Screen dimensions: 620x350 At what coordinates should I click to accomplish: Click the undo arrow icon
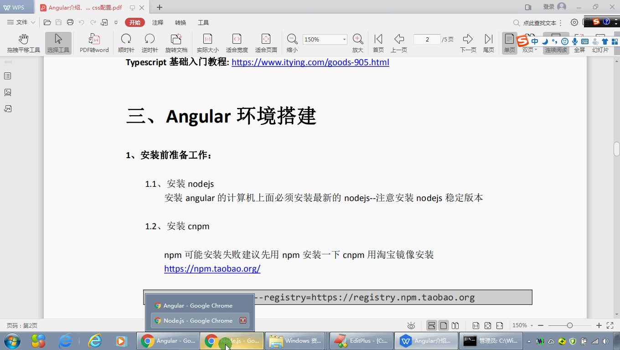click(x=82, y=22)
